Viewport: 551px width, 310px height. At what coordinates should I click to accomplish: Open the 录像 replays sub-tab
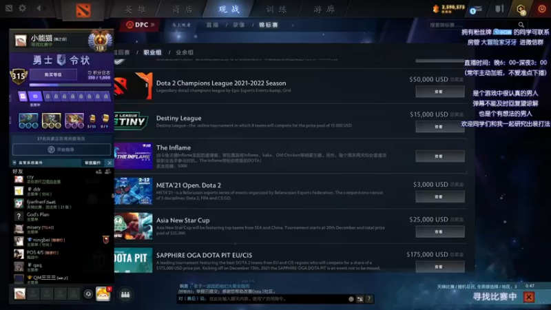[x=238, y=25]
